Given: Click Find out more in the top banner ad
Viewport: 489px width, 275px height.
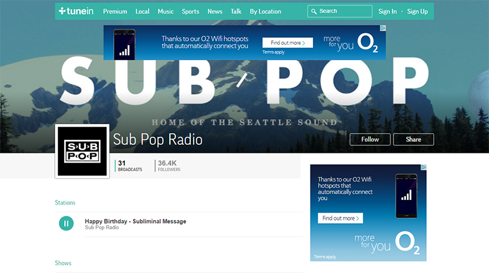Looking at the screenshot, I should pyautogui.click(x=287, y=43).
